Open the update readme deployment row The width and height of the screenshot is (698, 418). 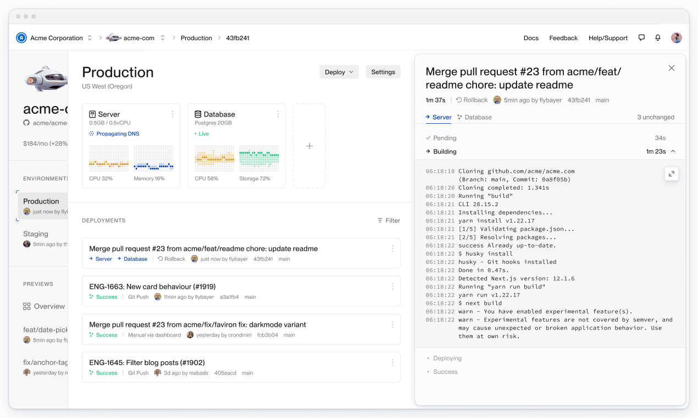(241, 253)
